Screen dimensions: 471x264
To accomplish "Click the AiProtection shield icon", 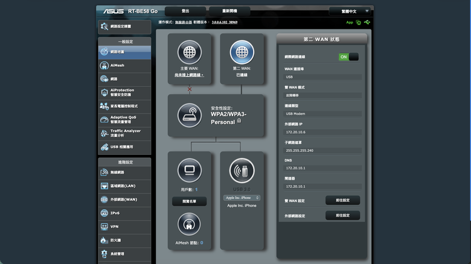I will (104, 92).
